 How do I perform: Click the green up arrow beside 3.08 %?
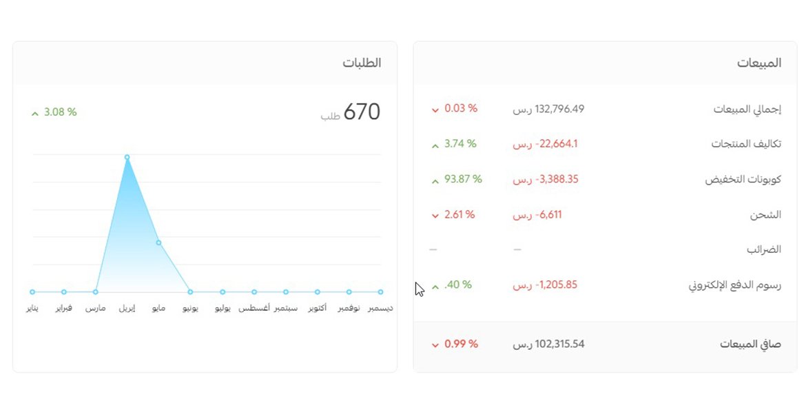coord(34,114)
